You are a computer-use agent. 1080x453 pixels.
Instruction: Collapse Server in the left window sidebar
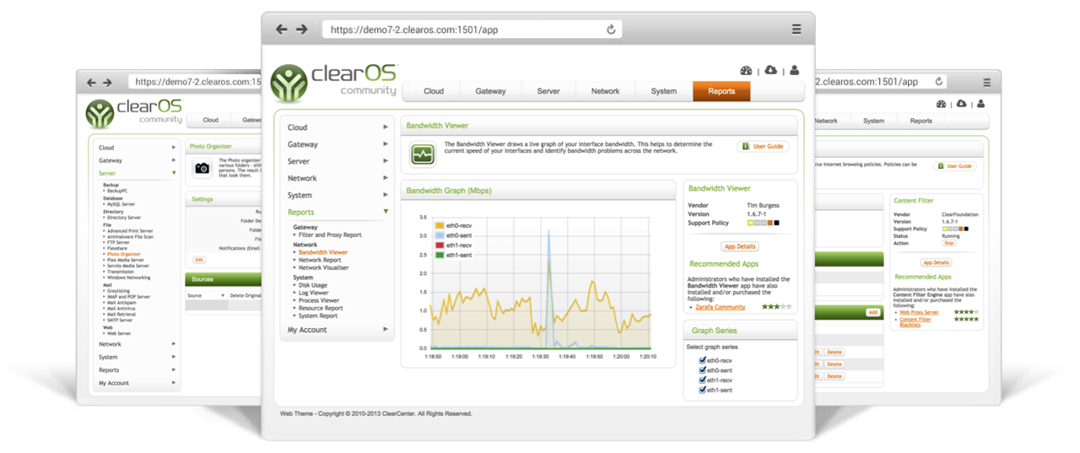(x=137, y=173)
